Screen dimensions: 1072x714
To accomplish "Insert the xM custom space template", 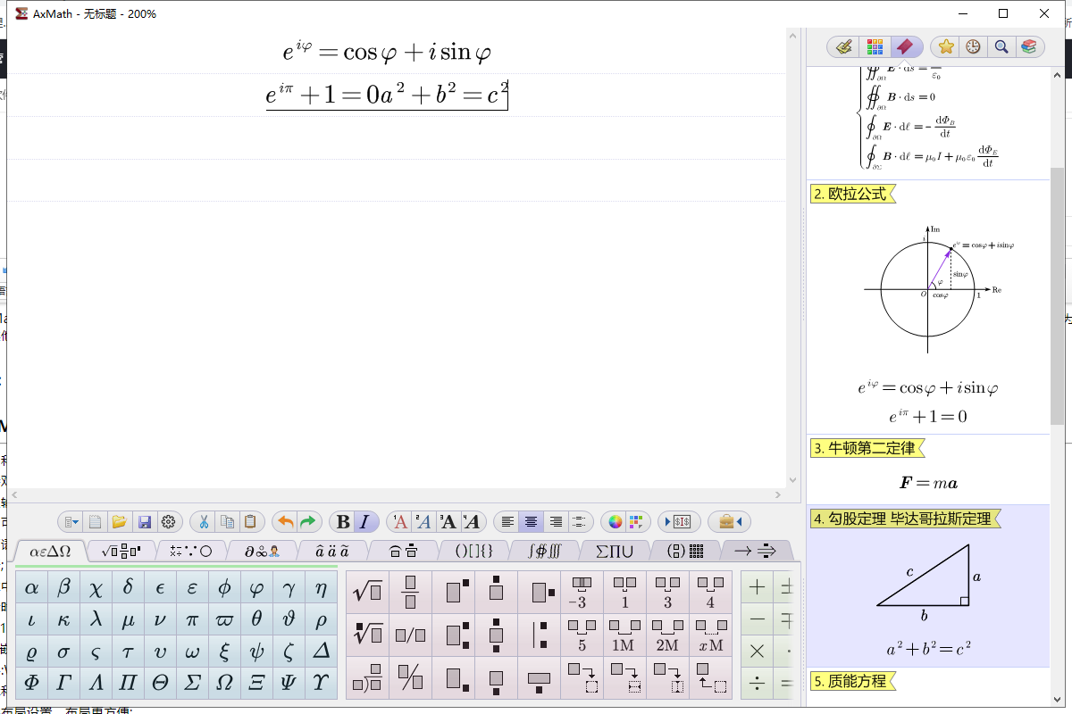I will point(710,635).
